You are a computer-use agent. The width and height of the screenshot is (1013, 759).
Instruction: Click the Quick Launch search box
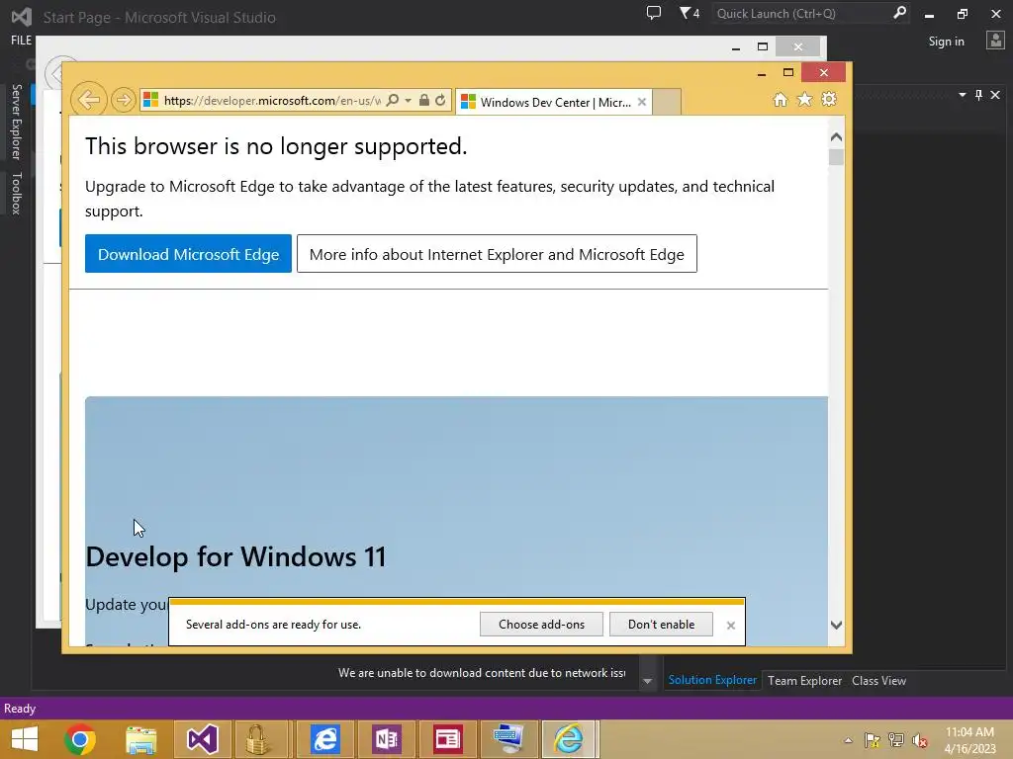point(801,14)
